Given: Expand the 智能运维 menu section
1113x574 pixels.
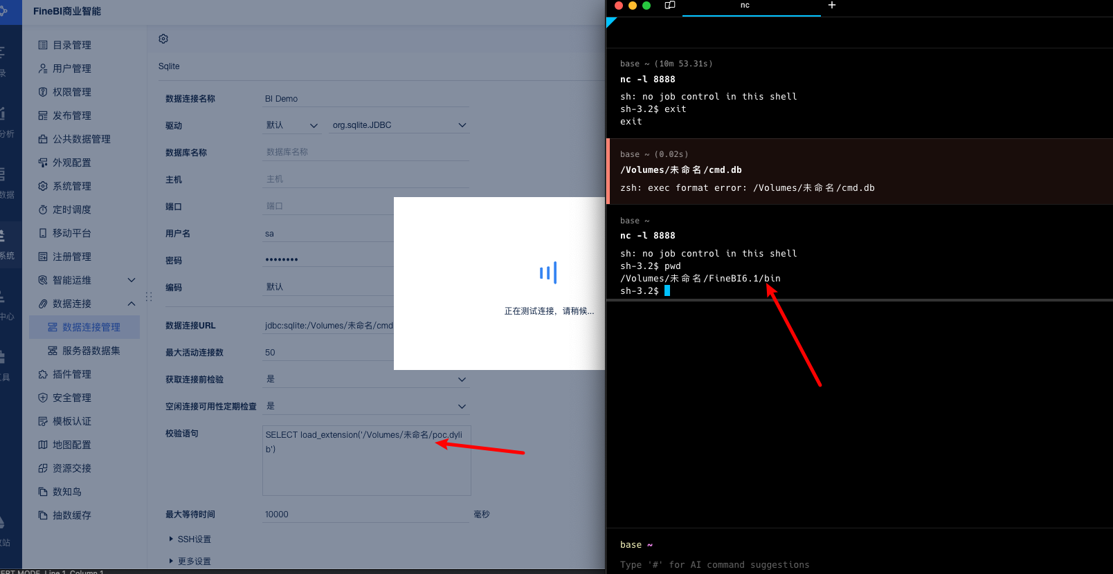Looking at the screenshot, I should [x=132, y=280].
